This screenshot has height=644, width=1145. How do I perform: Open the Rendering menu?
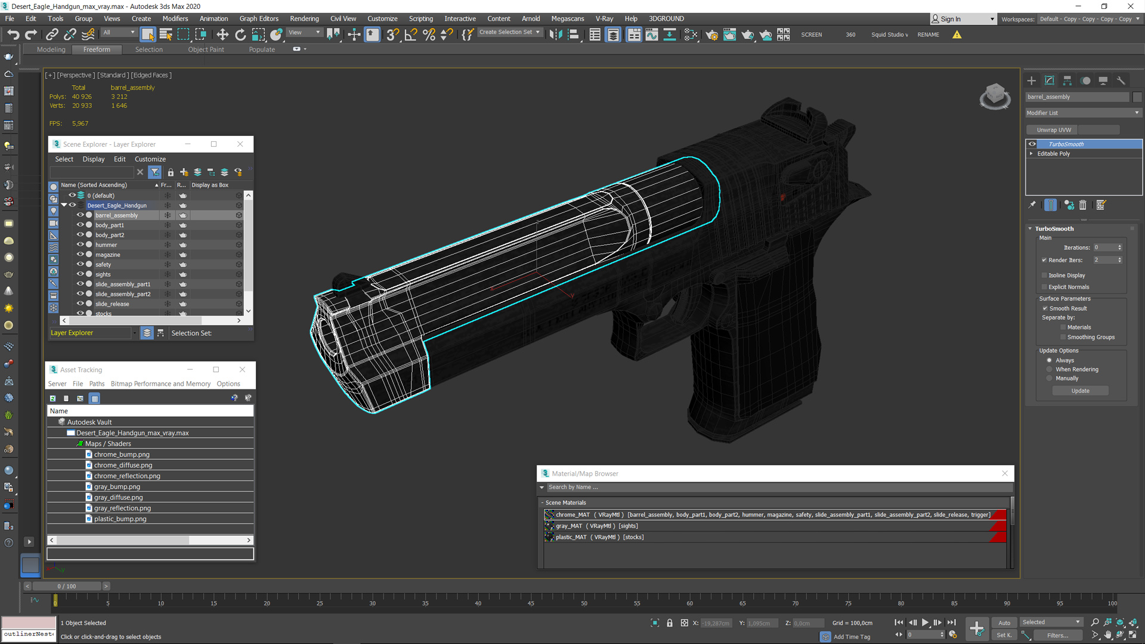[304, 18]
